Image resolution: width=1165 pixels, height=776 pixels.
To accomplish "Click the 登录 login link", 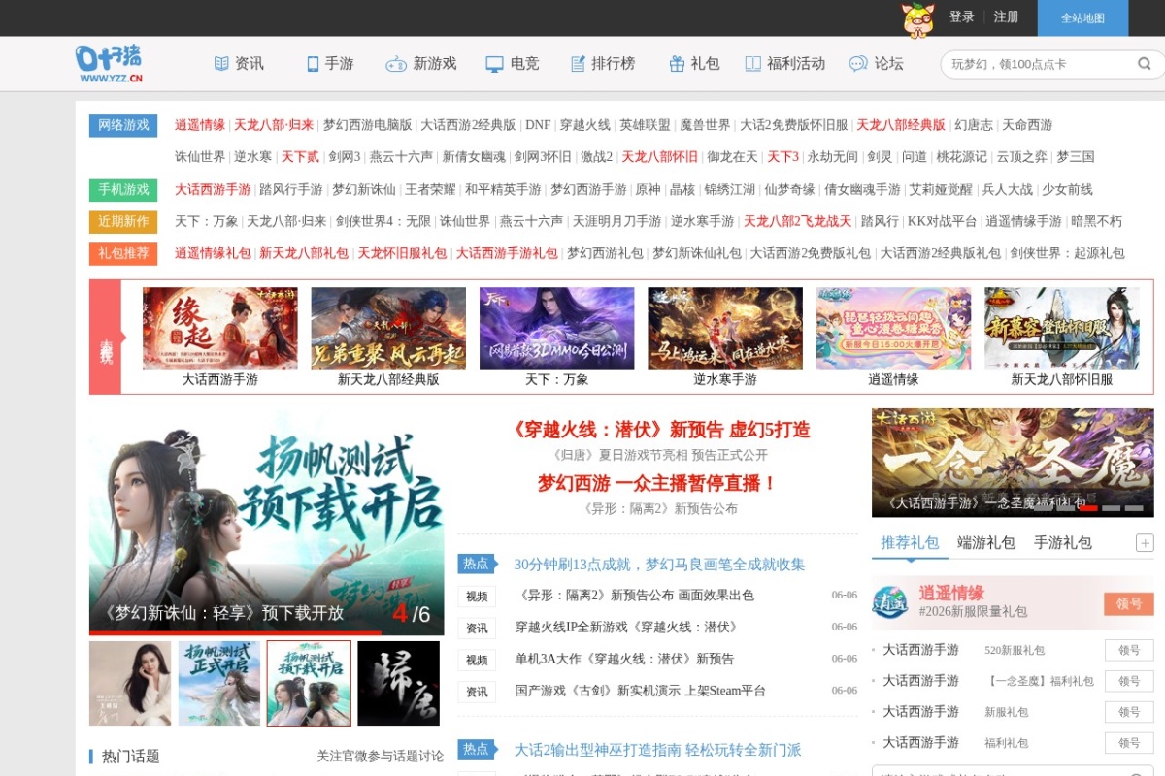I will pos(961,17).
